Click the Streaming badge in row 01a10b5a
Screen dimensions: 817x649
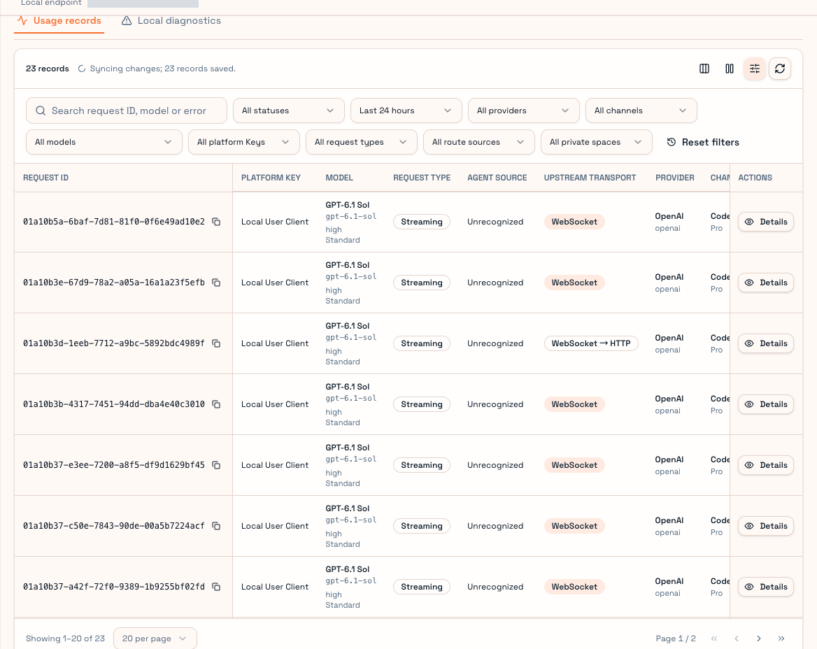click(x=422, y=222)
